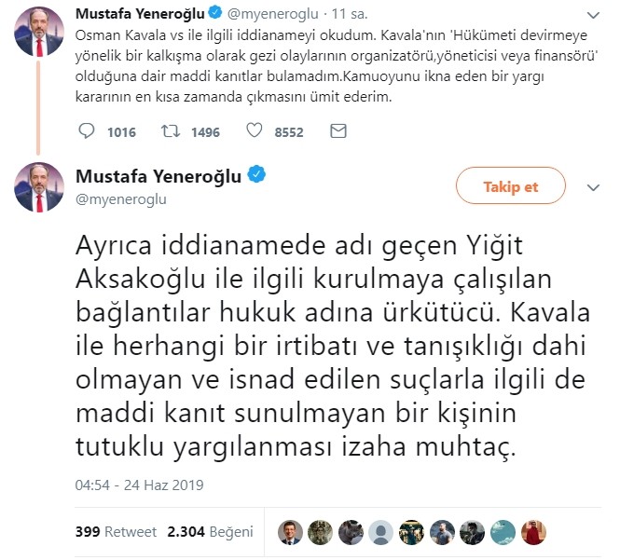This screenshot has height=560, width=620.
Task: Expand the chevron menu on first tweet
Action: point(593,16)
